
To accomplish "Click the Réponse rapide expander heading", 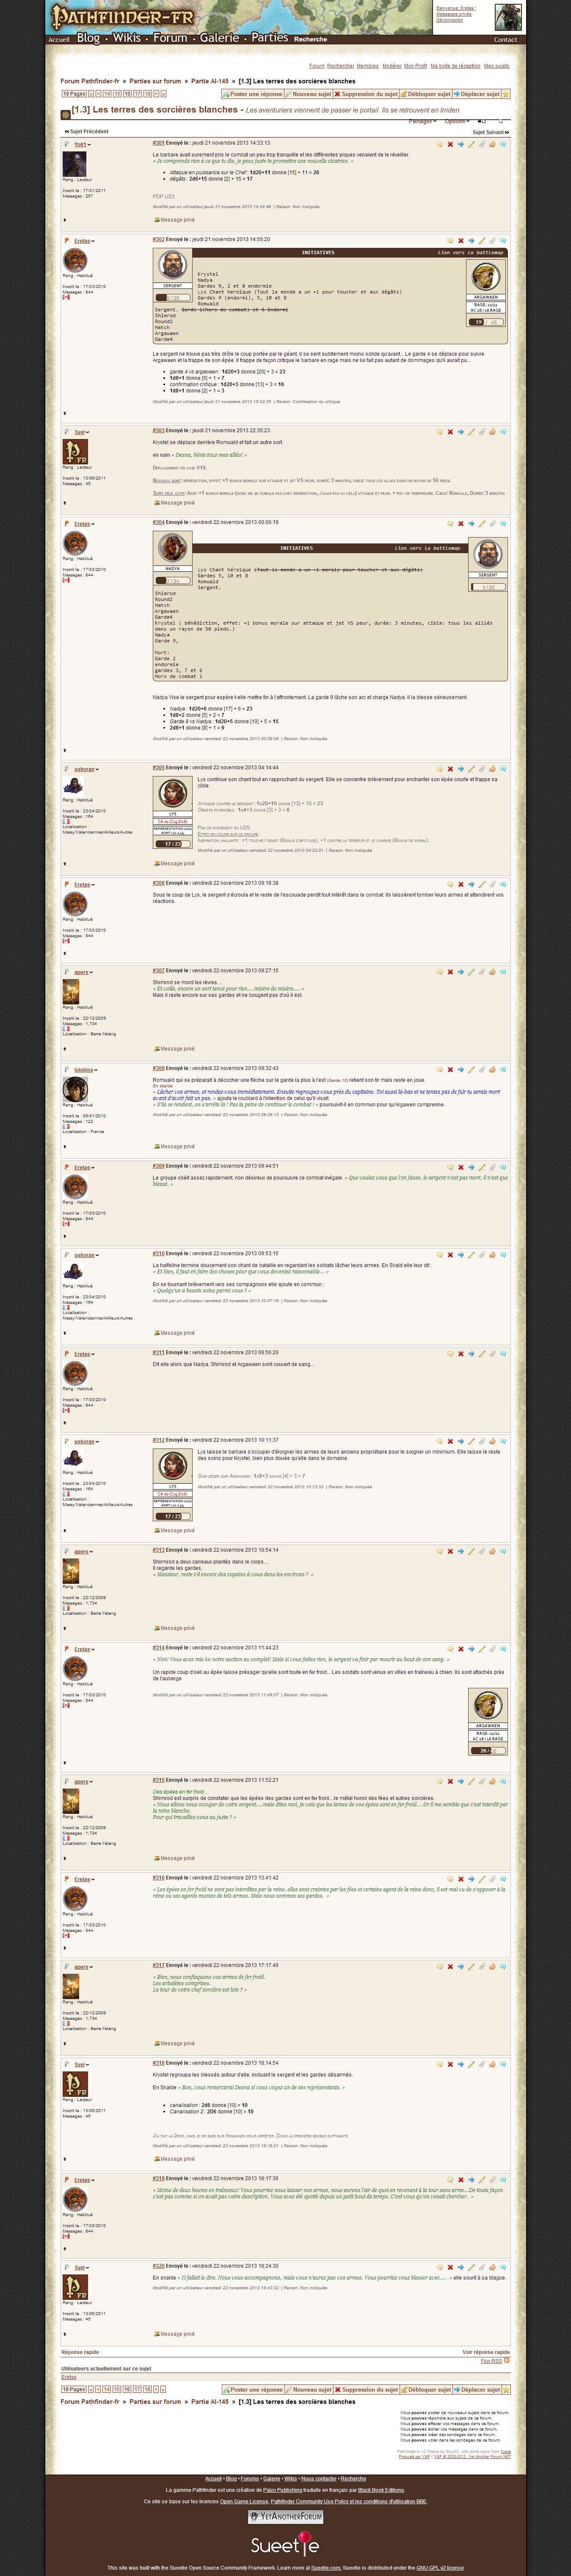I will point(80,2352).
